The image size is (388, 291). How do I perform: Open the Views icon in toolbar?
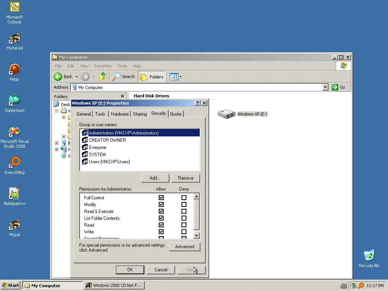(x=174, y=77)
